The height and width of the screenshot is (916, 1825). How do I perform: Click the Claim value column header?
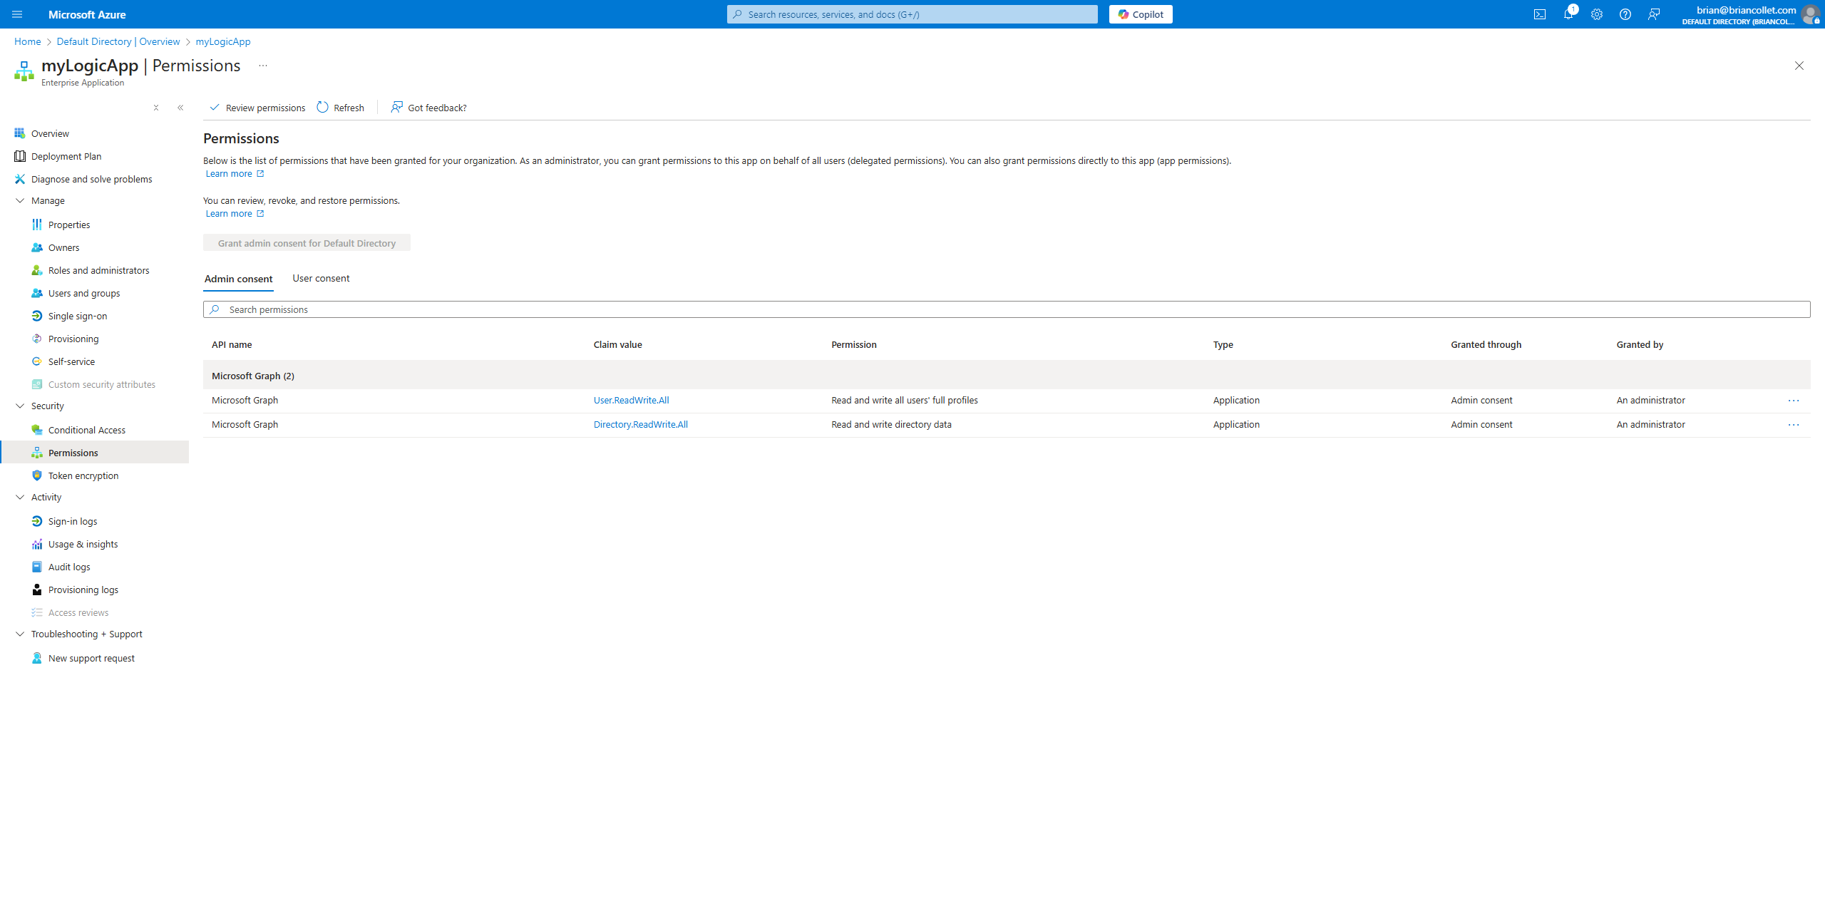click(617, 344)
